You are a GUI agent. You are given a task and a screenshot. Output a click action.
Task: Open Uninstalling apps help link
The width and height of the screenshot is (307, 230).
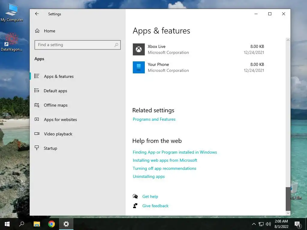149,176
